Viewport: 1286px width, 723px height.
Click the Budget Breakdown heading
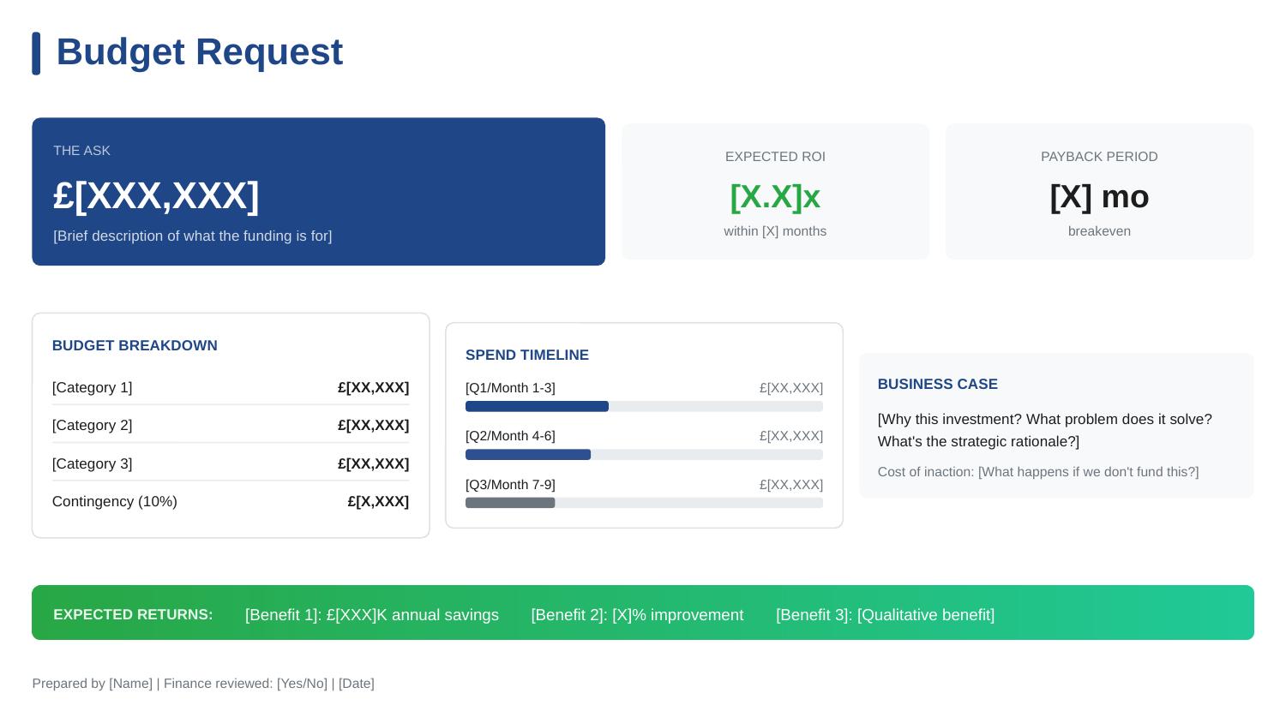tap(135, 346)
